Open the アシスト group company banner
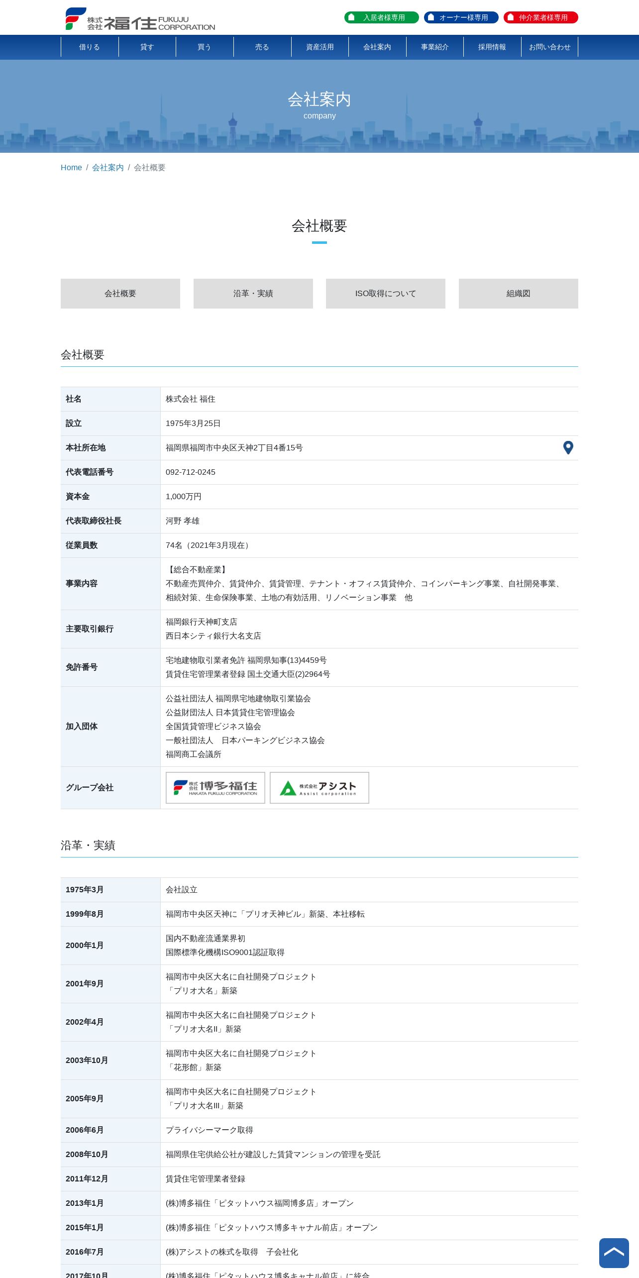 pyautogui.click(x=319, y=787)
